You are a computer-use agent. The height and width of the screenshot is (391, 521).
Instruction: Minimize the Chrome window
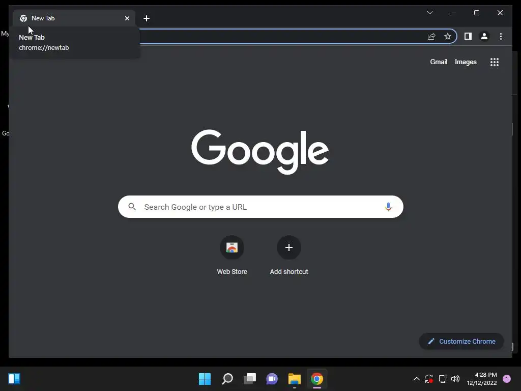(x=453, y=13)
